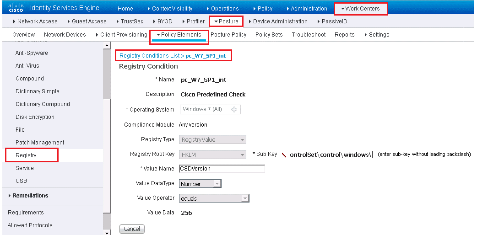Expand the Settings tab

[377, 35]
